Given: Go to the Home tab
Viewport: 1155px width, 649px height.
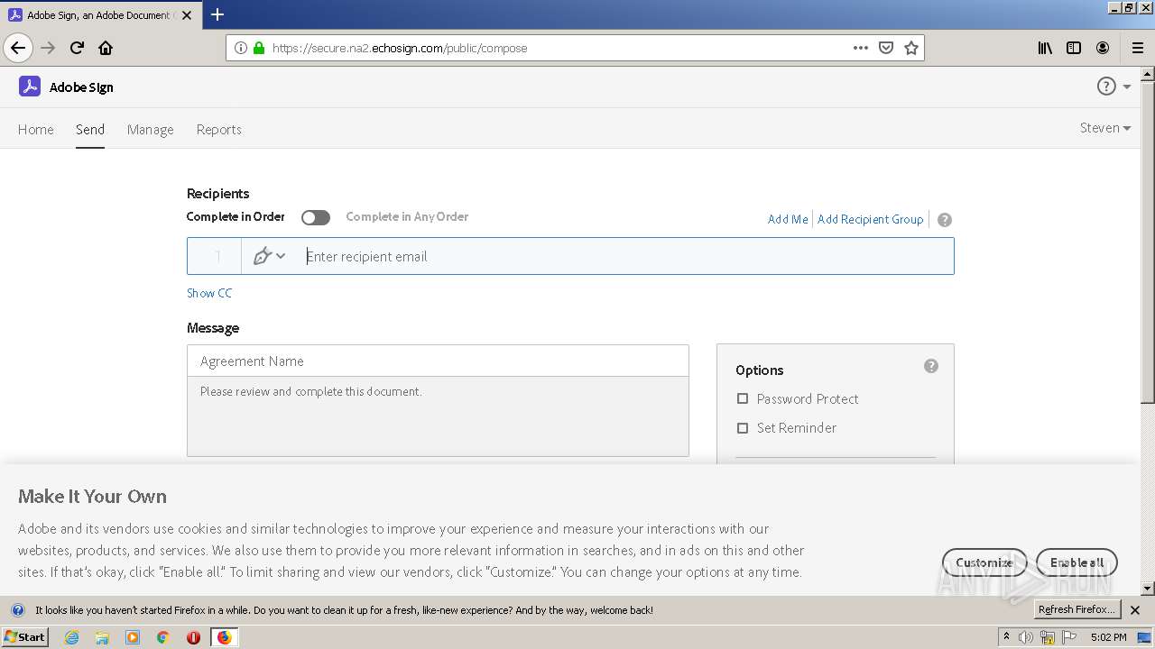Looking at the screenshot, I should 36,130.
